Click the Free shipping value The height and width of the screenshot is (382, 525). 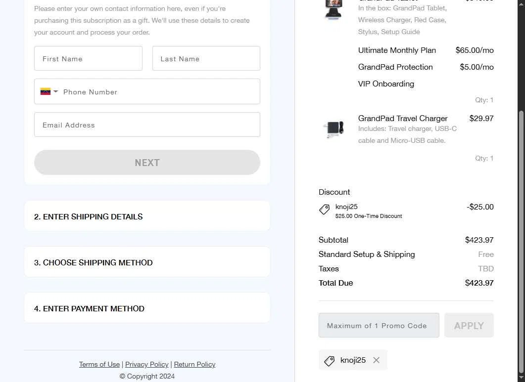coord(486,254)
